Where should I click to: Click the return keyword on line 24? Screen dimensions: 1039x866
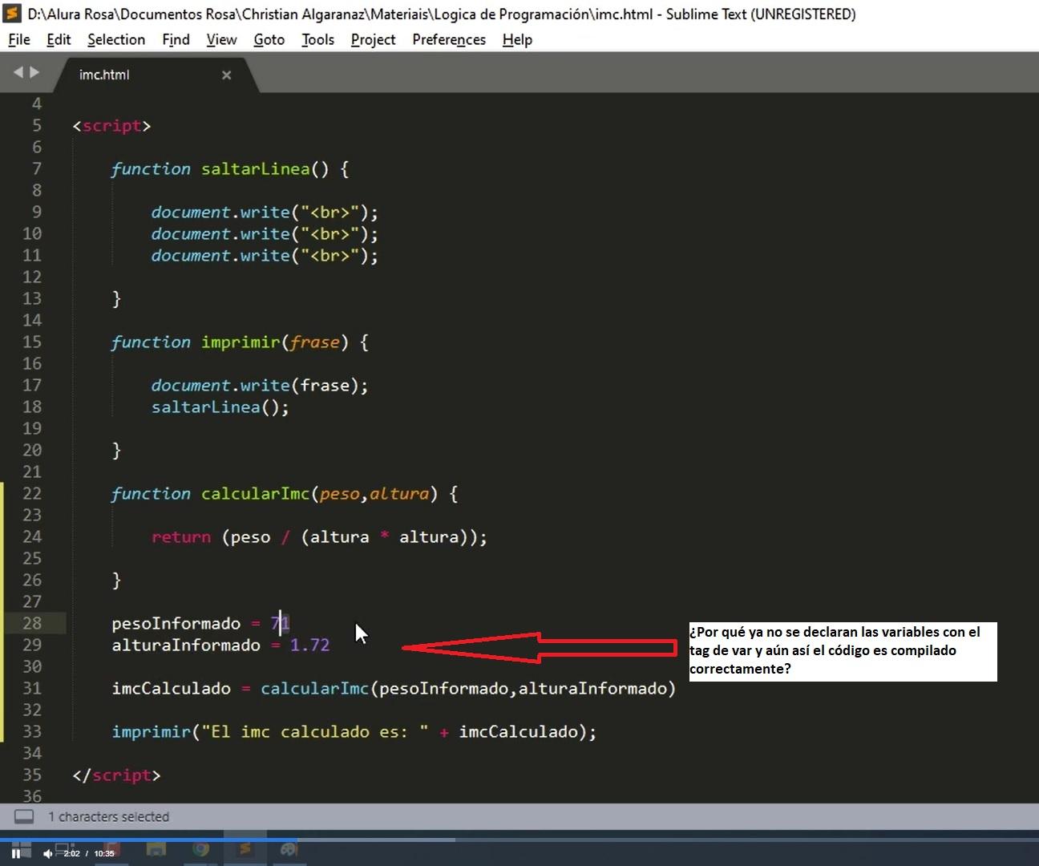181,537
